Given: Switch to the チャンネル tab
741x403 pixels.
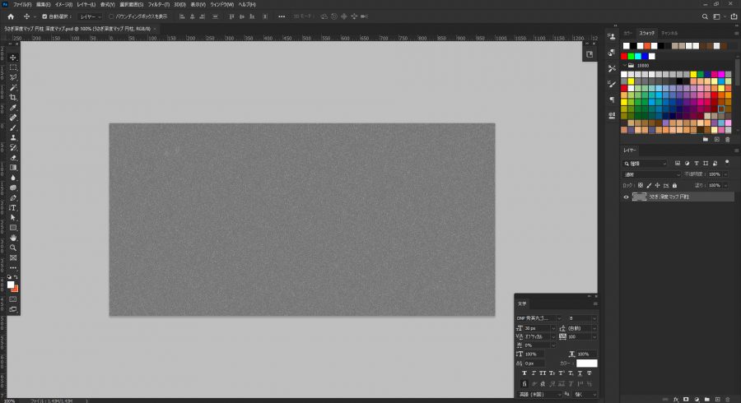Looking at the screenshot, I should coord(670,33).
